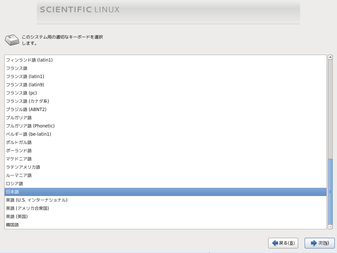The width and height of the screenshot is (337, 253).
Task: Select 英語 (U.S. インターナショナル) keyboard
Action: pyautogui.click(x=165, y=200)
